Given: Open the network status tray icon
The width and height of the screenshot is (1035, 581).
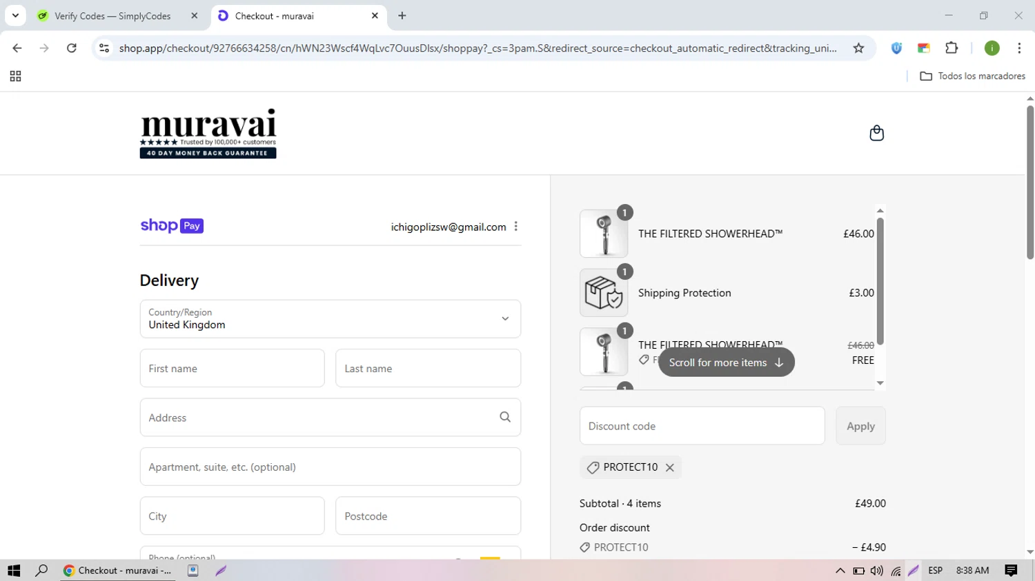Looking at the screenshot, I should [896, 571].
